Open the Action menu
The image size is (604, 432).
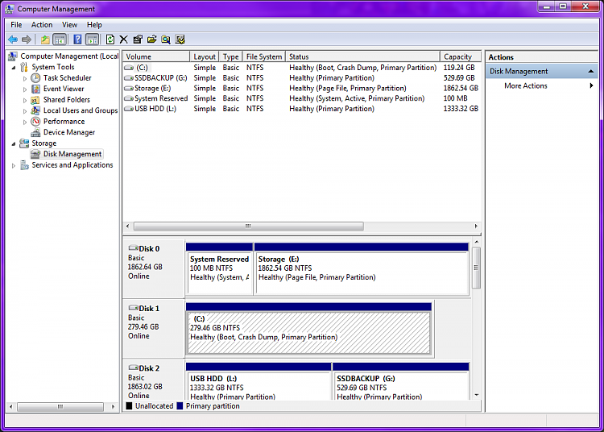coord(42,25)
